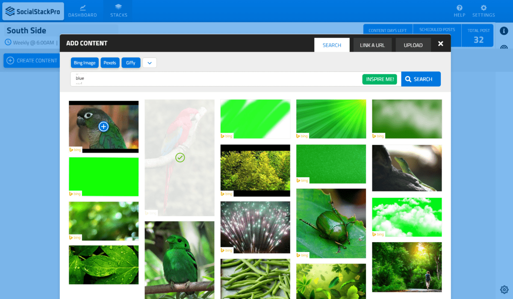Toggle the Bing Image source filter
This screenshot has height=299, width=513.
(x=85, y=63)
